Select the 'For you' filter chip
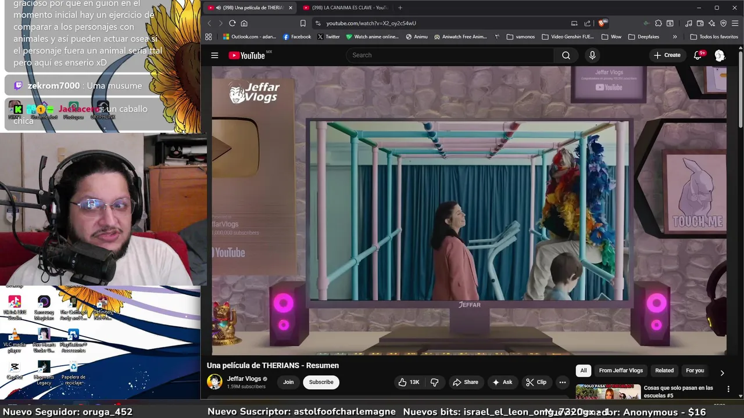This screenshot has height=418, width=744. click(695, 370)
